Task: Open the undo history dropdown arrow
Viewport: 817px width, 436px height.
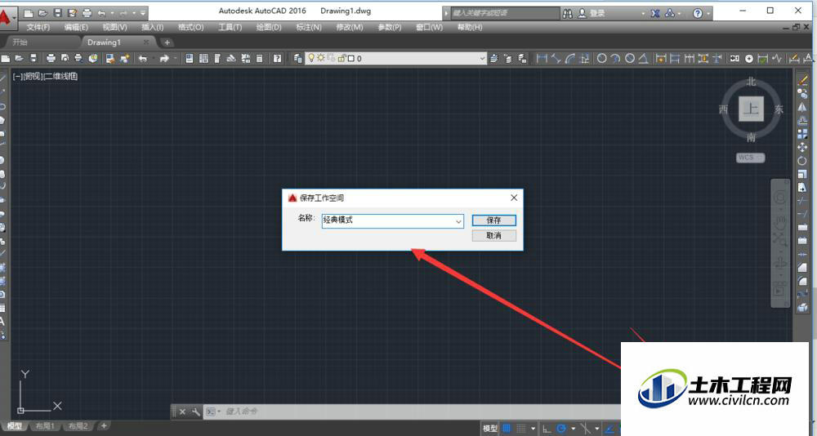Action: (x=111, y=13)
